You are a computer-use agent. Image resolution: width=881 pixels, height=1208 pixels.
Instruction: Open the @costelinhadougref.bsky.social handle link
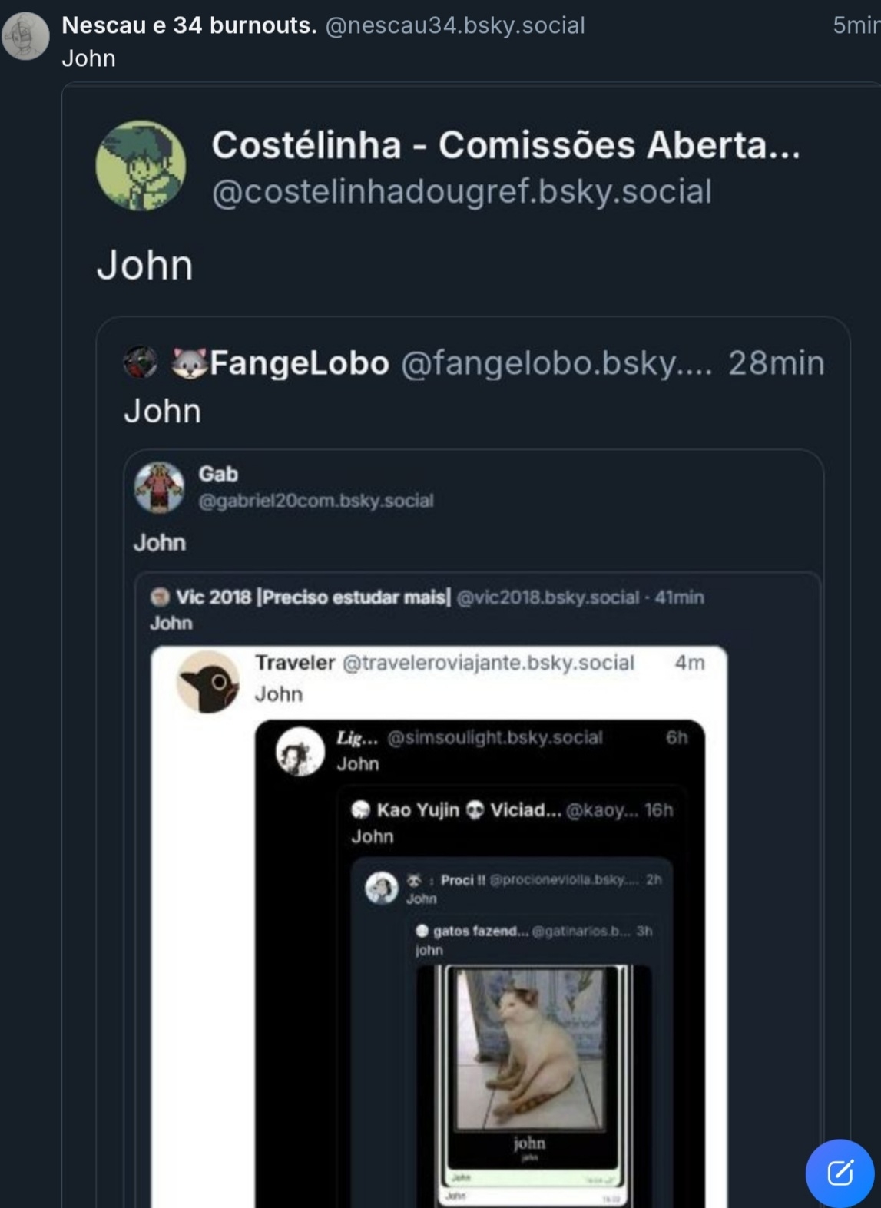click(x=462, y=192)
